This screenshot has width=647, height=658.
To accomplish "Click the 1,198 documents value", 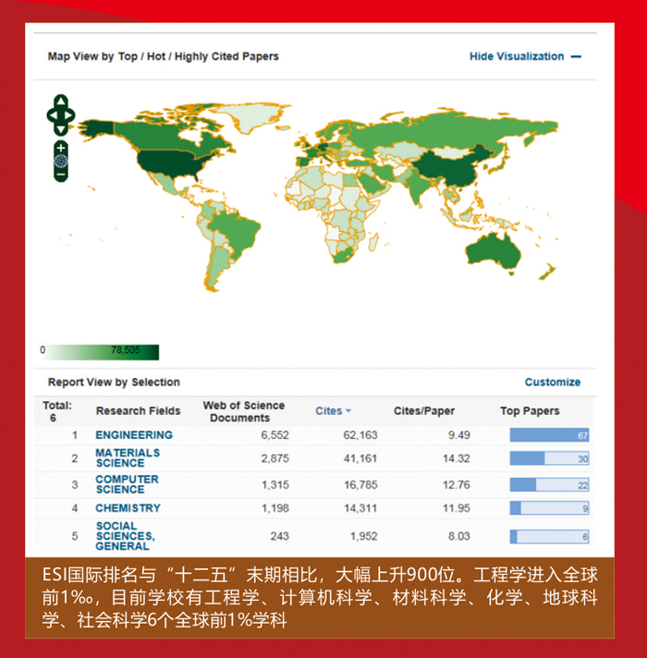I will point(275,508).
